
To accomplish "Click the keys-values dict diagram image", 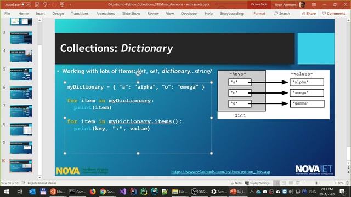I will (274, 95).
